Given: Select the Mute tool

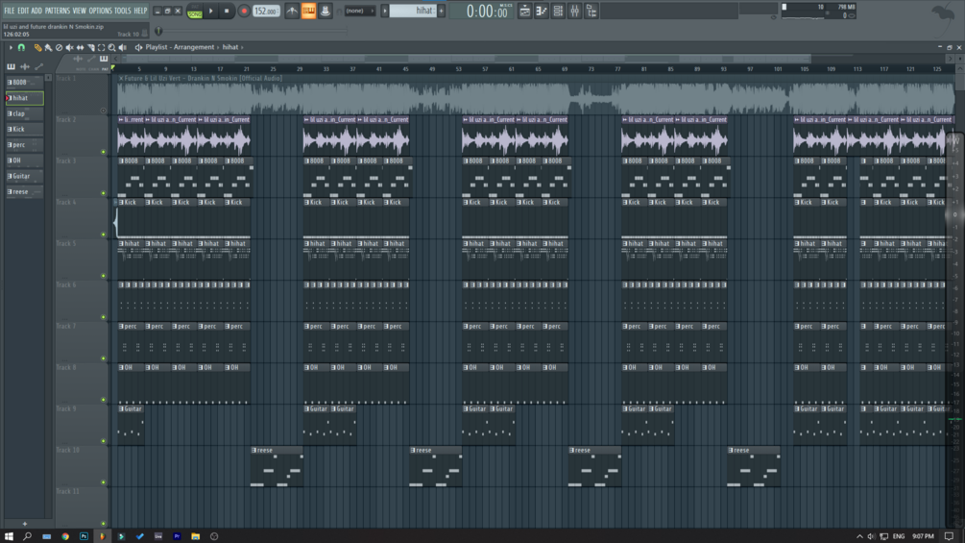Looking at the screenshot, I should (69, 47).
